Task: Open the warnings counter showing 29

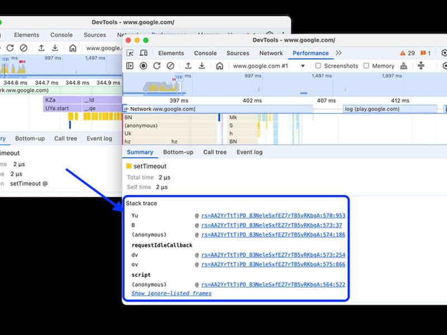Action: (407, 53)
